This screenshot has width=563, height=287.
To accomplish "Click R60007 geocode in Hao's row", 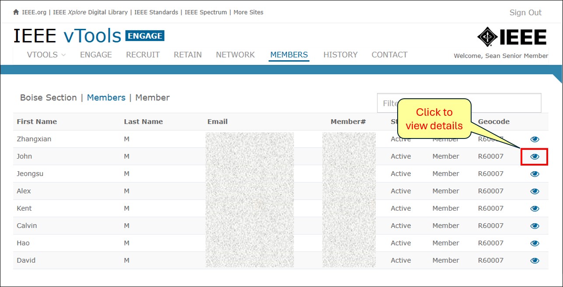I will (x=491, y=243).
